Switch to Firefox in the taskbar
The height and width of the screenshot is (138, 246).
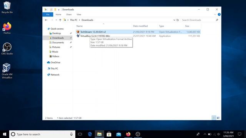tap(128, 134)
